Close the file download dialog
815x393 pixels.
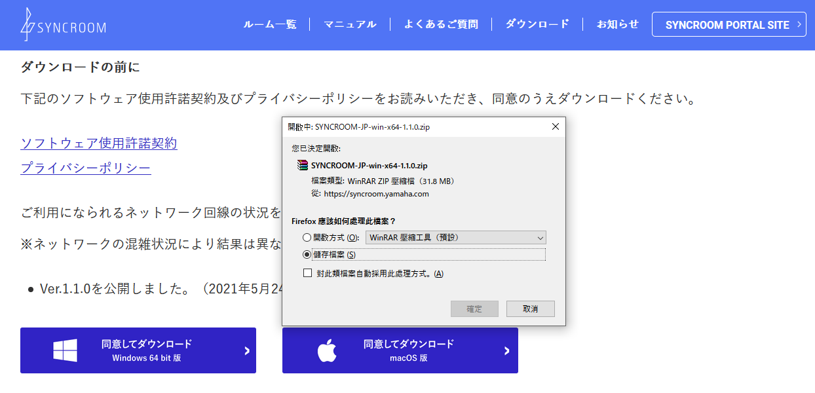(x=556, y=126)
